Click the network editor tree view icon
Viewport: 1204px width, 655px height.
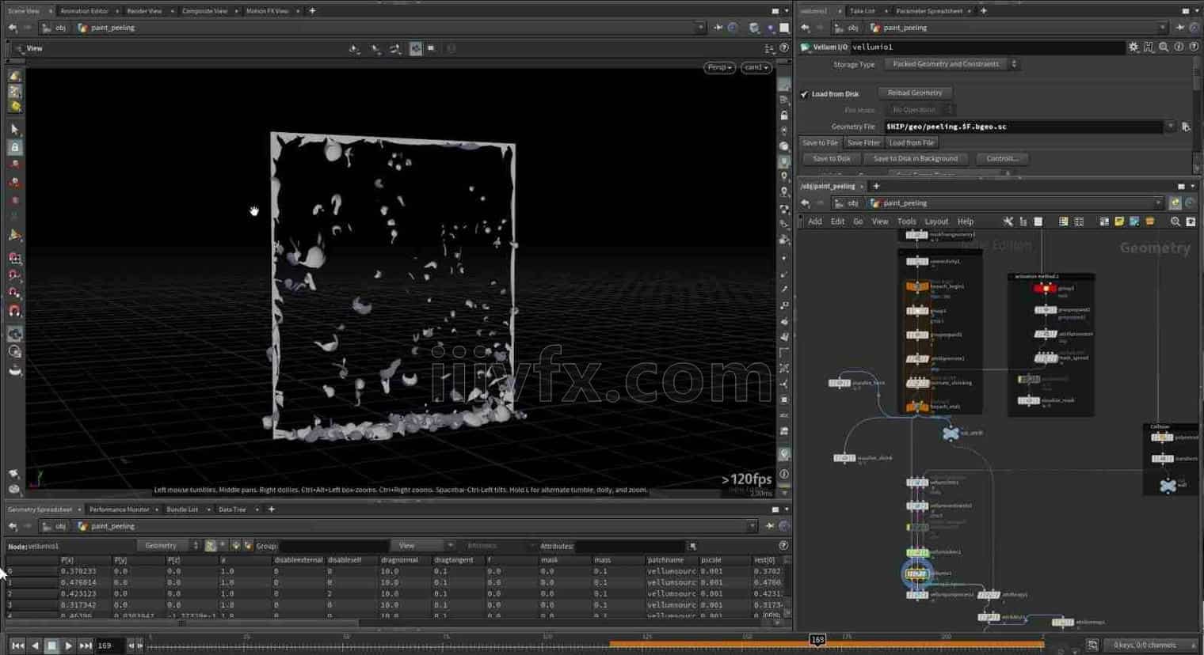[1023, 221]
